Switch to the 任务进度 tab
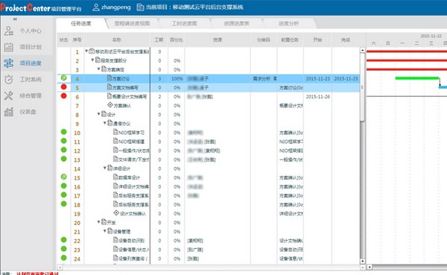Viewport: 447px width, 275px height. pos(81,23)
